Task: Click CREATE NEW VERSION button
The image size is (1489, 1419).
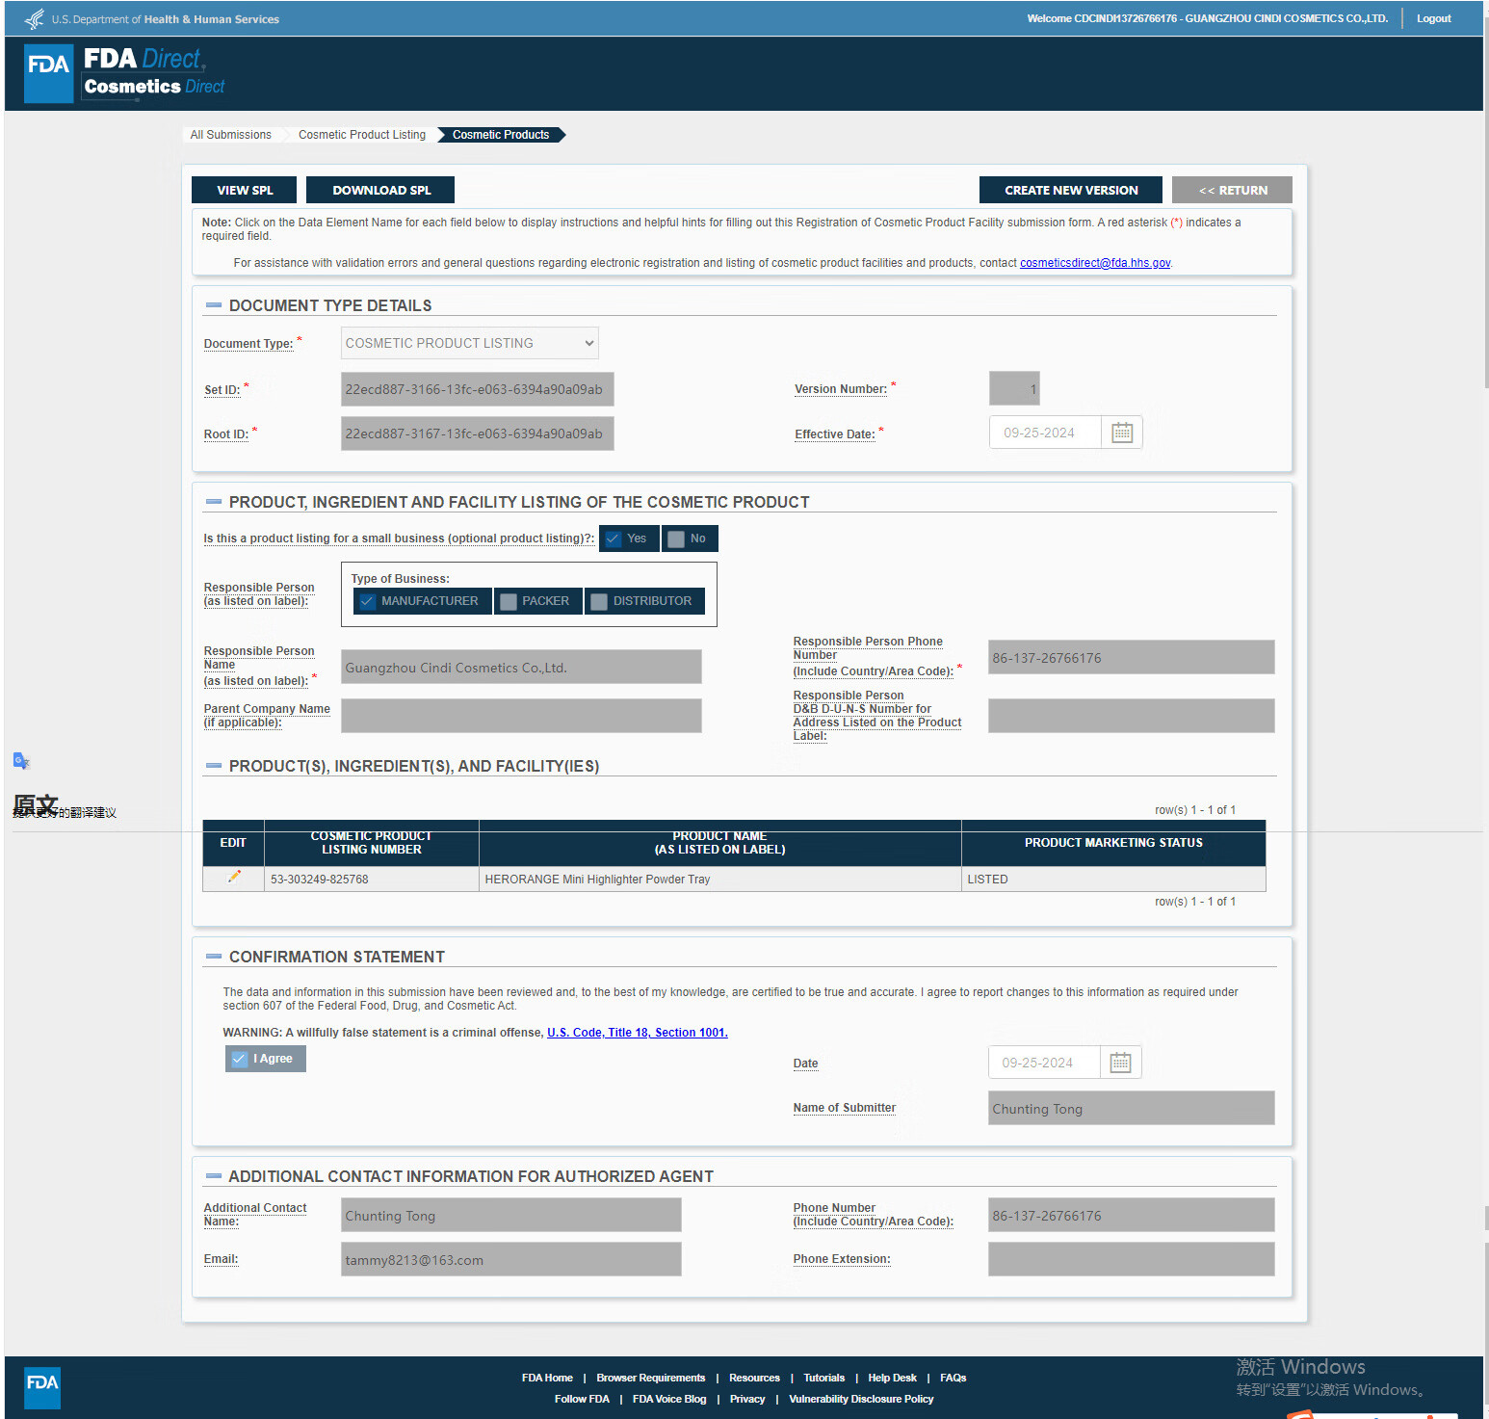Action: 1070,190
